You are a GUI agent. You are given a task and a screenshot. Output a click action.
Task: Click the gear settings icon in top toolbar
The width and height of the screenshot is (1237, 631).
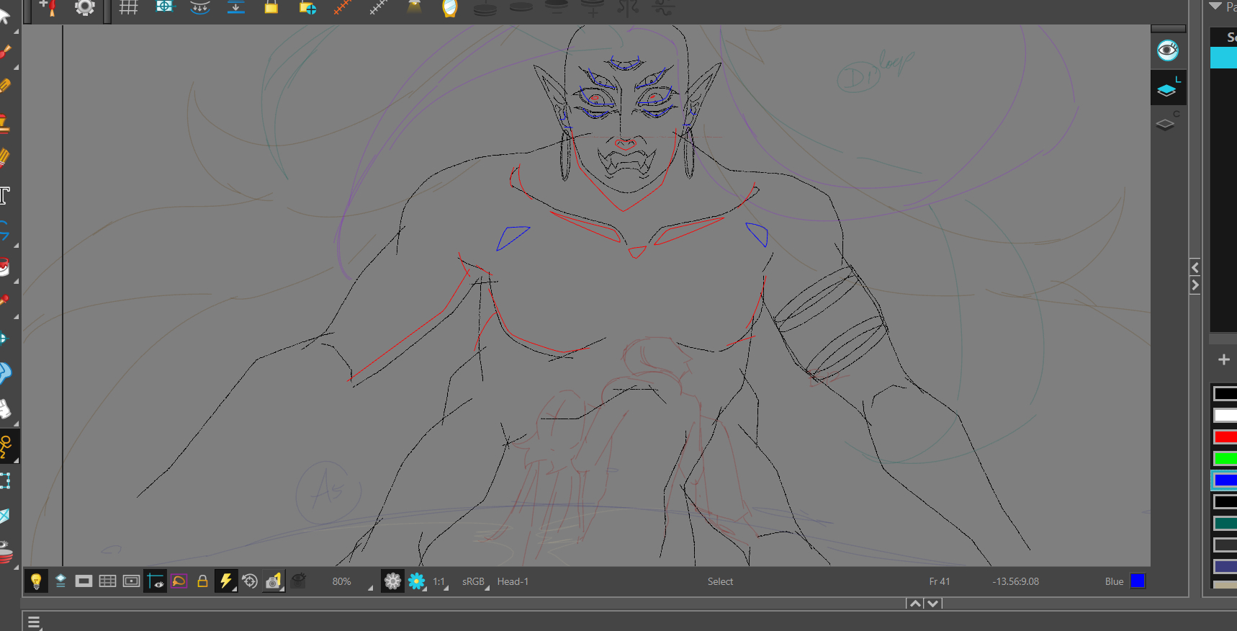(x=85, y=8)
